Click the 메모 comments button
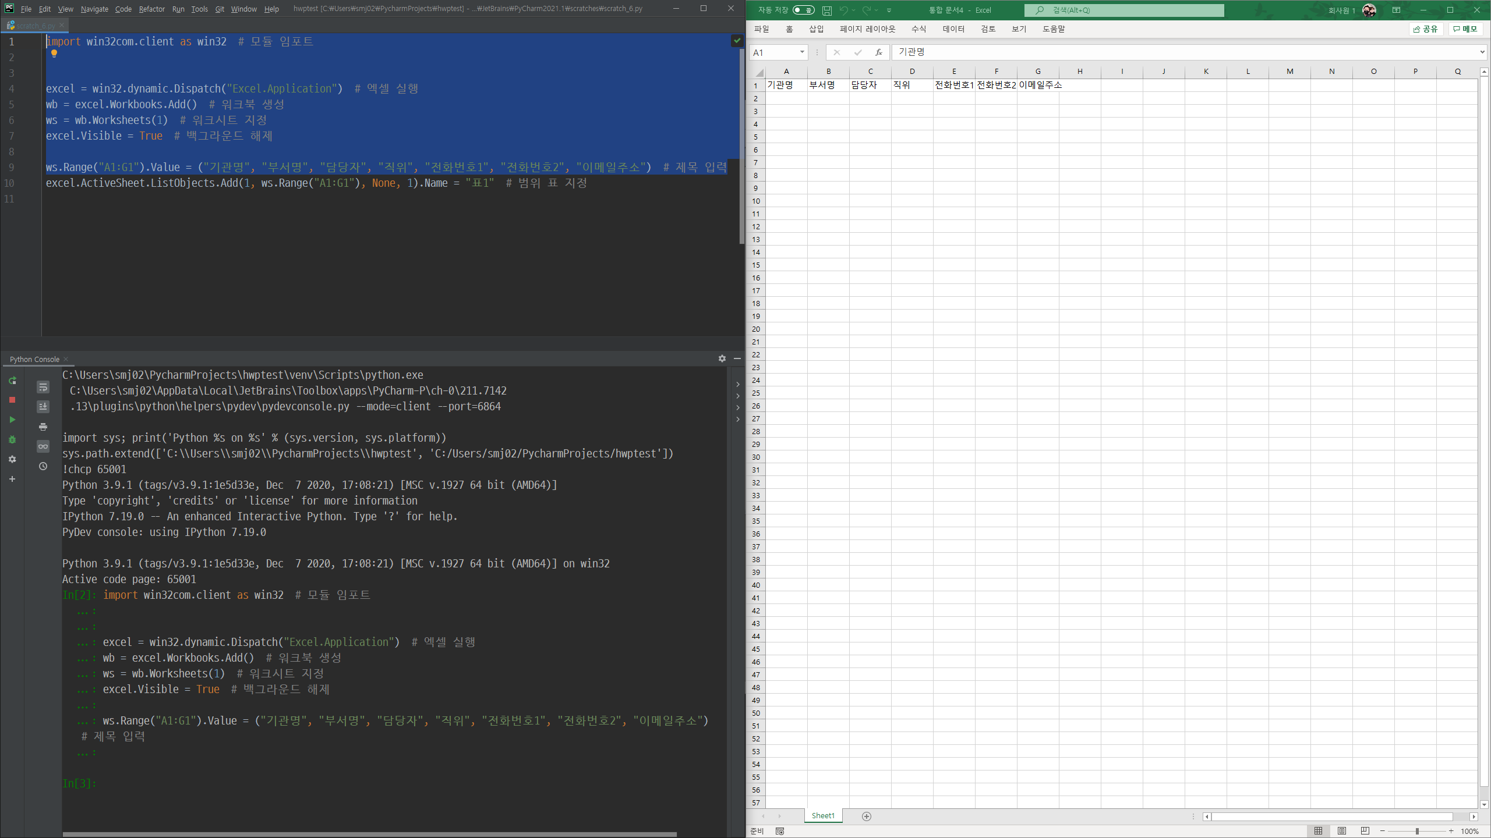The image size is (1491, 838). [1465, 29]
